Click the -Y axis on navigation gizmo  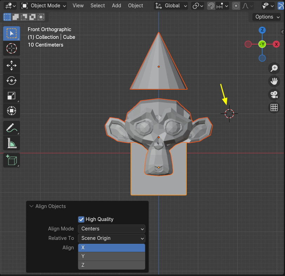click(262, 44)
